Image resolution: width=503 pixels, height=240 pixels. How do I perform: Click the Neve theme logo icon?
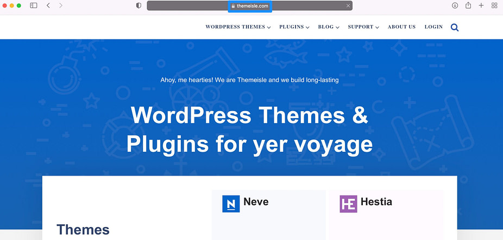pyautogui.click(x=231, y=204)
